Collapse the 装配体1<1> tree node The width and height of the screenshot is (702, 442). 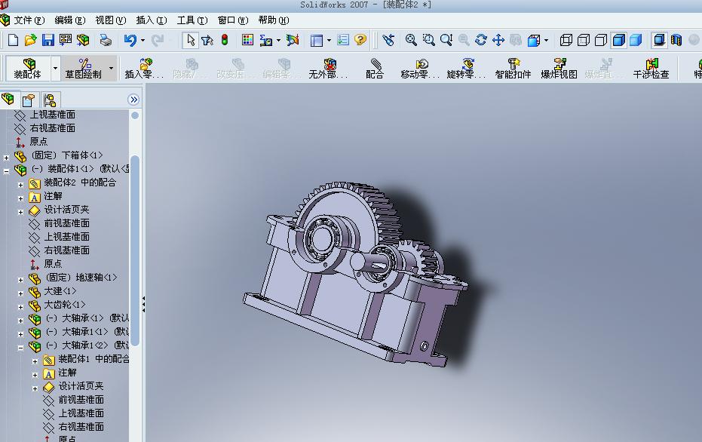6,171
